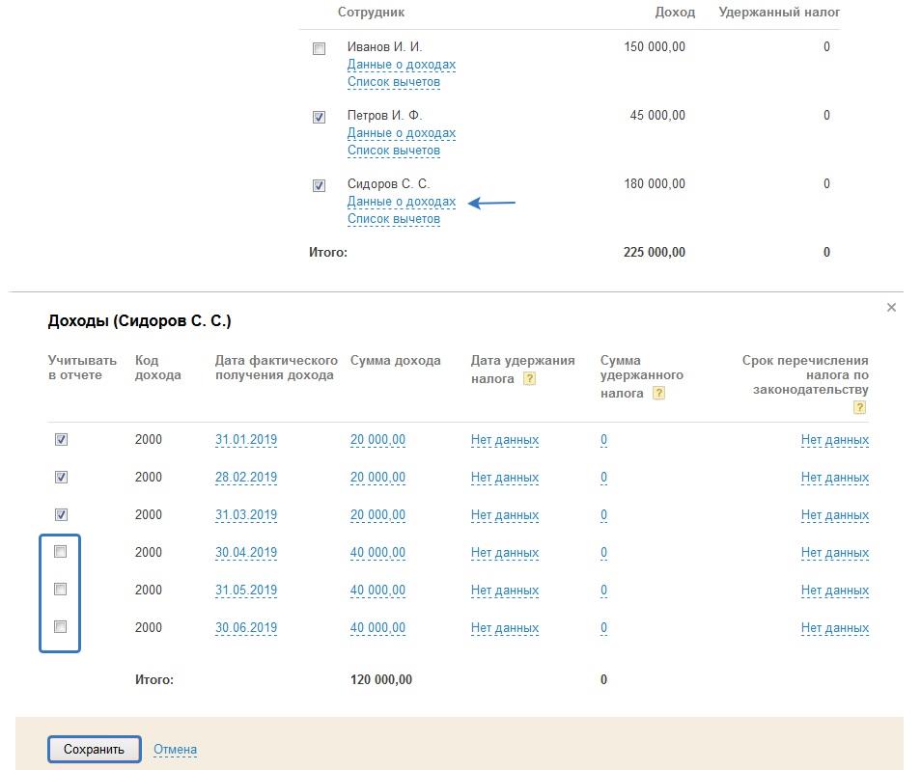921x770 pixels.
Task: Click help icon beside Сумма удержанного налога
Action: pyautogui.click(x=658, y=393)
